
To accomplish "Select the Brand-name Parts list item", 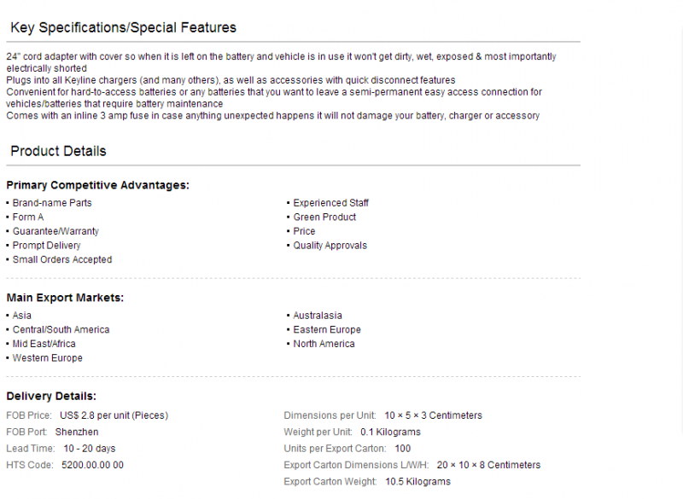I will [x=52, y=203].
